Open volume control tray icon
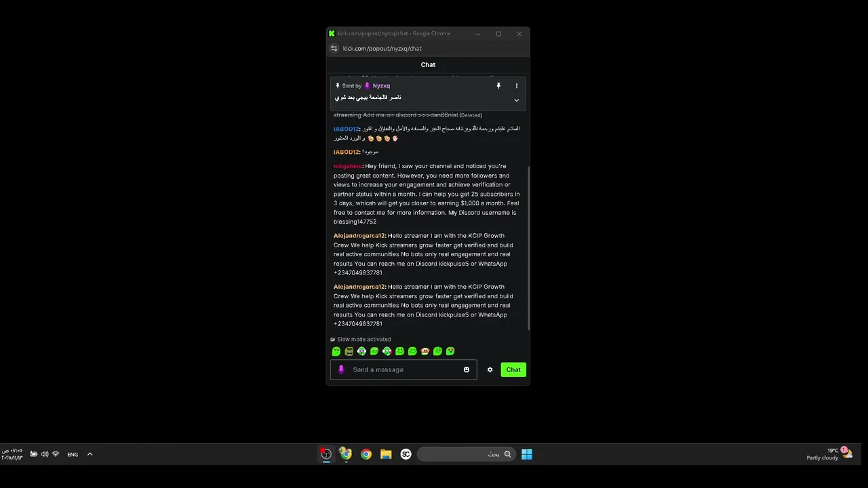 pyautogui.click(x=44, y=454)
